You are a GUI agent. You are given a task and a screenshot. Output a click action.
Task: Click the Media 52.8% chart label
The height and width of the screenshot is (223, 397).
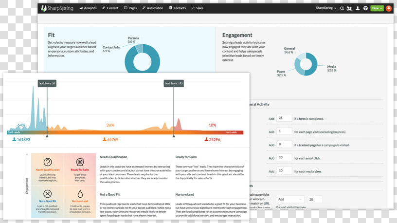332,69
